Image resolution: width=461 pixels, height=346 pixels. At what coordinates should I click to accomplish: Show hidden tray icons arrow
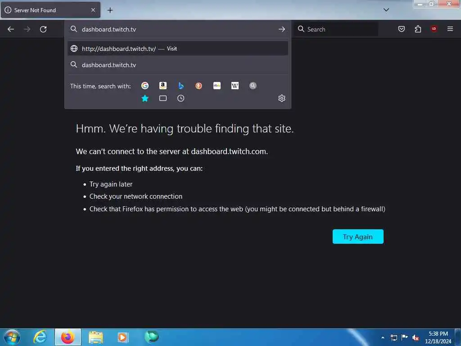click(x=383, y=337)
